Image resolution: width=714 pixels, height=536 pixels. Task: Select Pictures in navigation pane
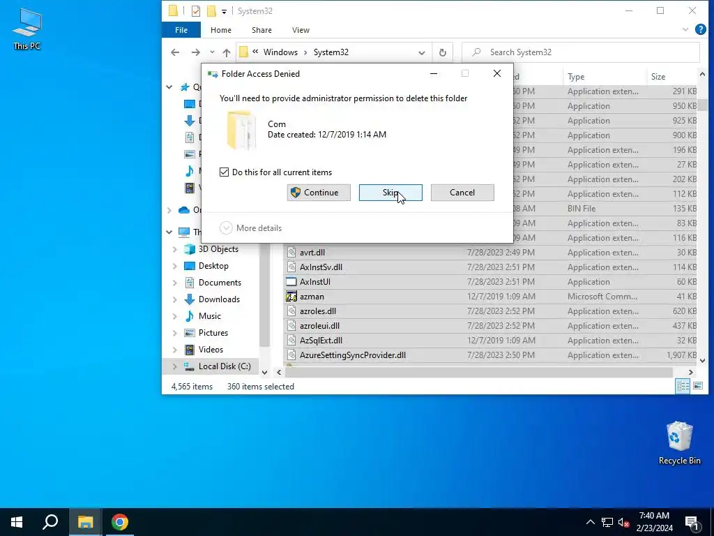pyautogui.click(x=213, y=333)
